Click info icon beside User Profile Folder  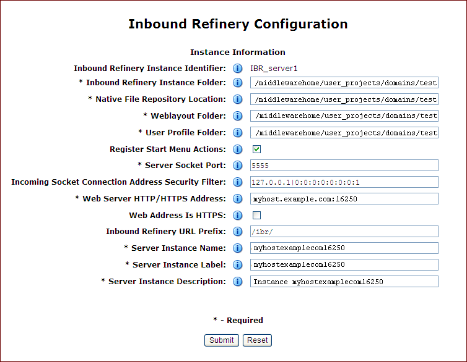tap(237, 132)
